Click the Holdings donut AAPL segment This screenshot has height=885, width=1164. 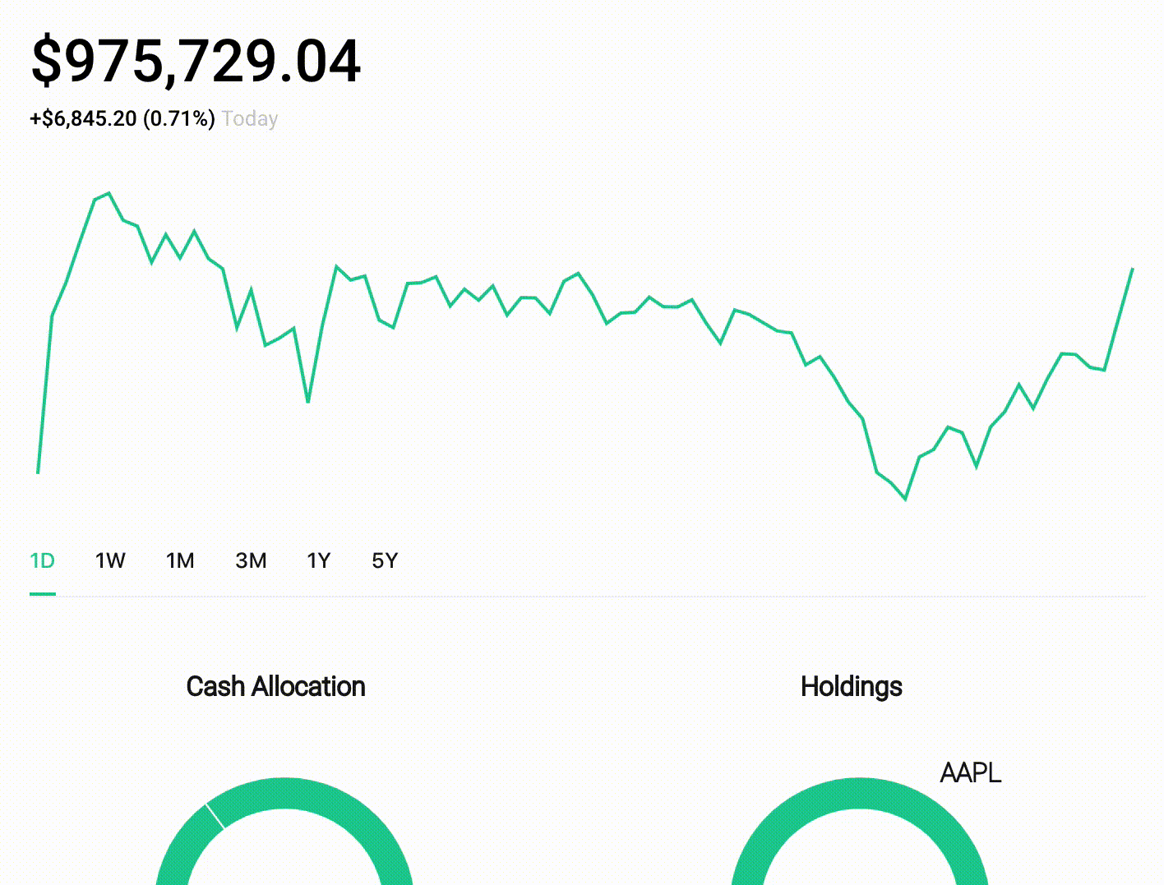(859, 793)
